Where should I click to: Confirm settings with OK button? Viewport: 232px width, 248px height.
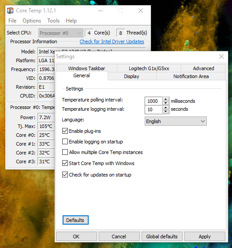pyautogui.click(x=76, y=237)
